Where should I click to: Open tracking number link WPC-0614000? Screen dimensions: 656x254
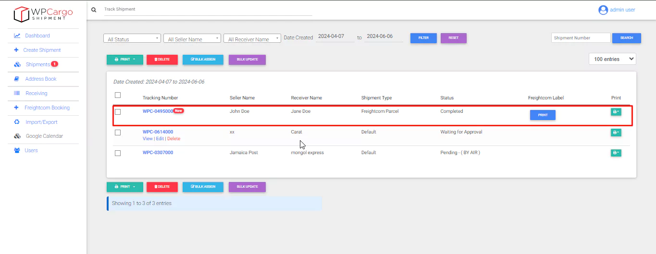coord(158,132)
